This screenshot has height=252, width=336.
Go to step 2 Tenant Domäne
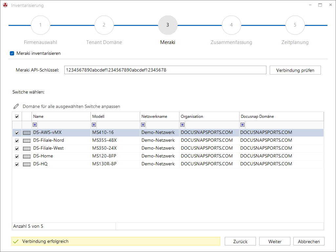tap(104, 25)
